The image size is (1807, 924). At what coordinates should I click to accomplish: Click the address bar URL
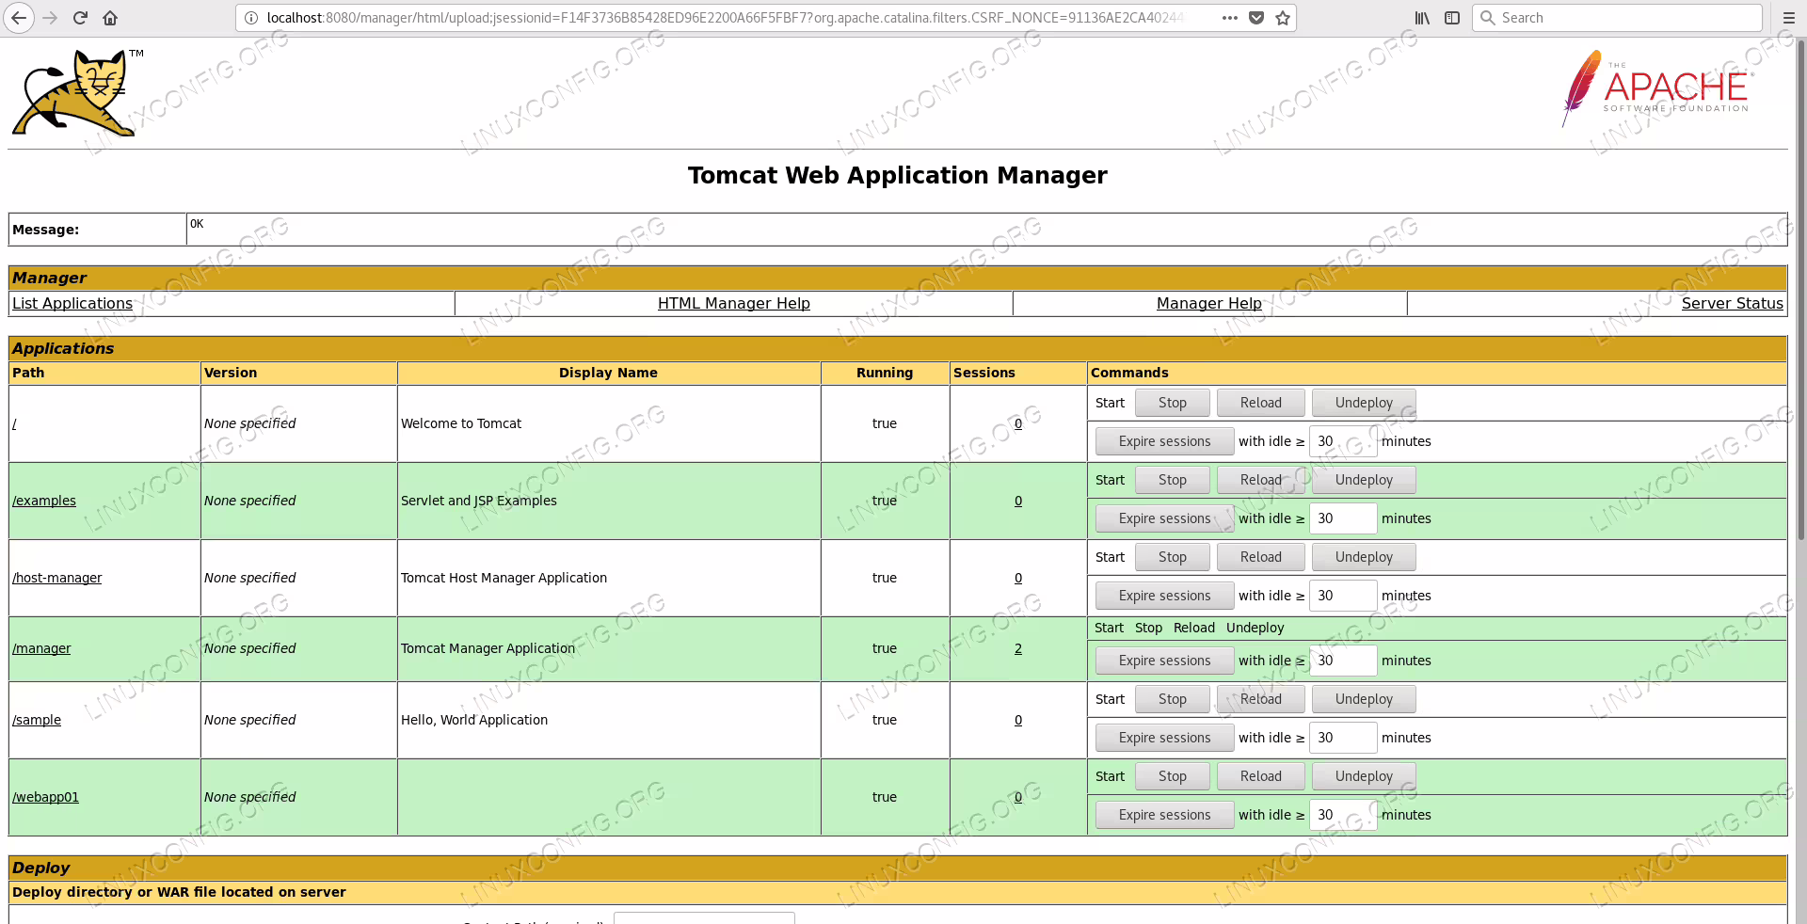tap(725, 18)
